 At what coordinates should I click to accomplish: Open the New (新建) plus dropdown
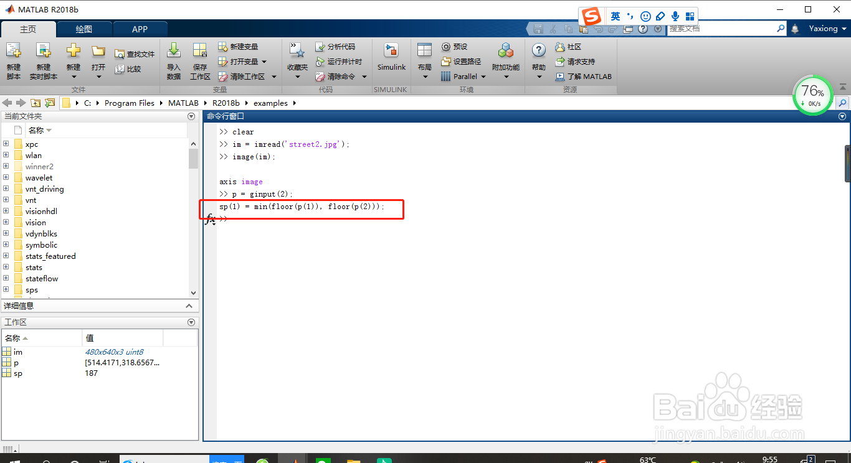74,61
